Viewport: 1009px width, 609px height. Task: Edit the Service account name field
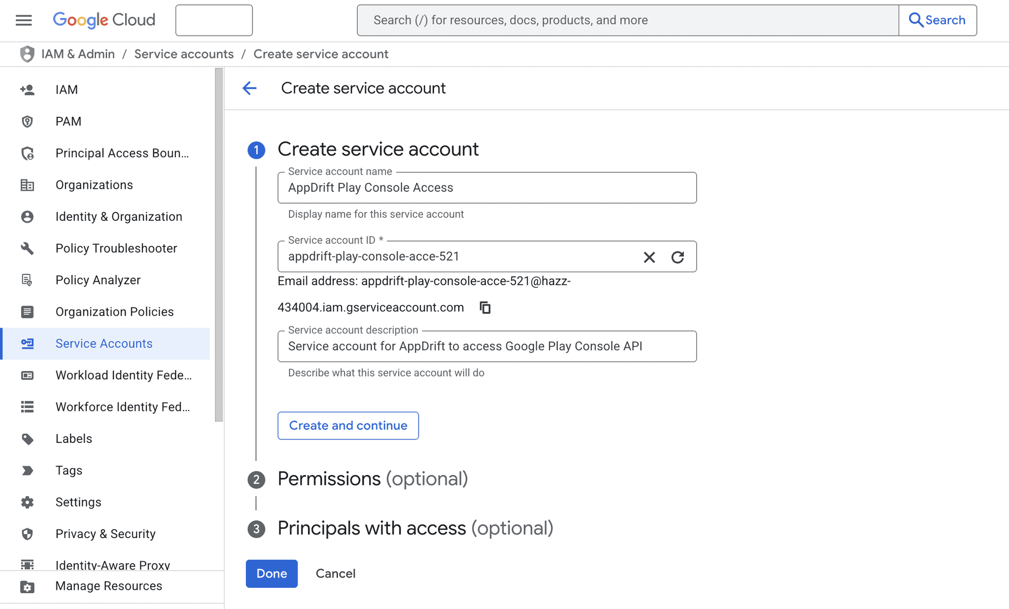click(487, 188)
